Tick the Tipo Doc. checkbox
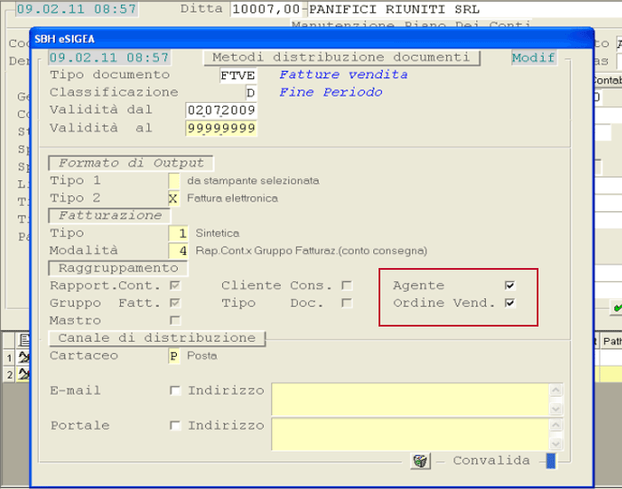The width and height of the screenshot is (622, 489). pos(347,304)
